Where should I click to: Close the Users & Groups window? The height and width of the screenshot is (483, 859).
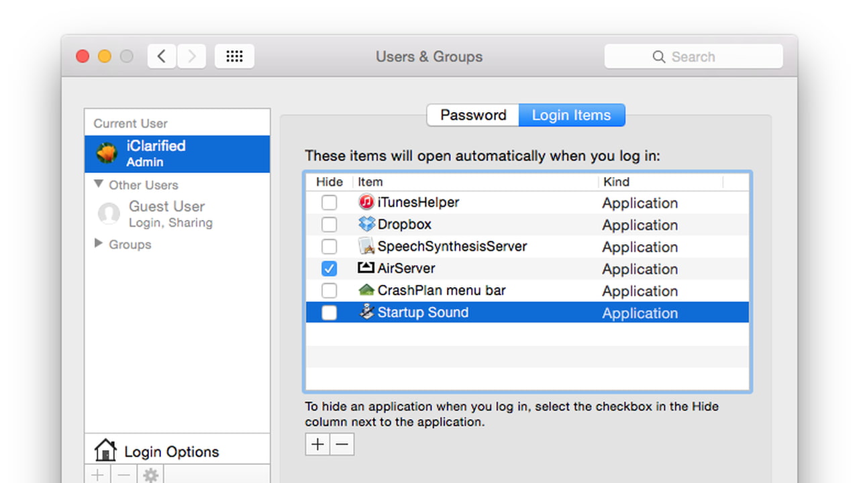pos(83,56)
